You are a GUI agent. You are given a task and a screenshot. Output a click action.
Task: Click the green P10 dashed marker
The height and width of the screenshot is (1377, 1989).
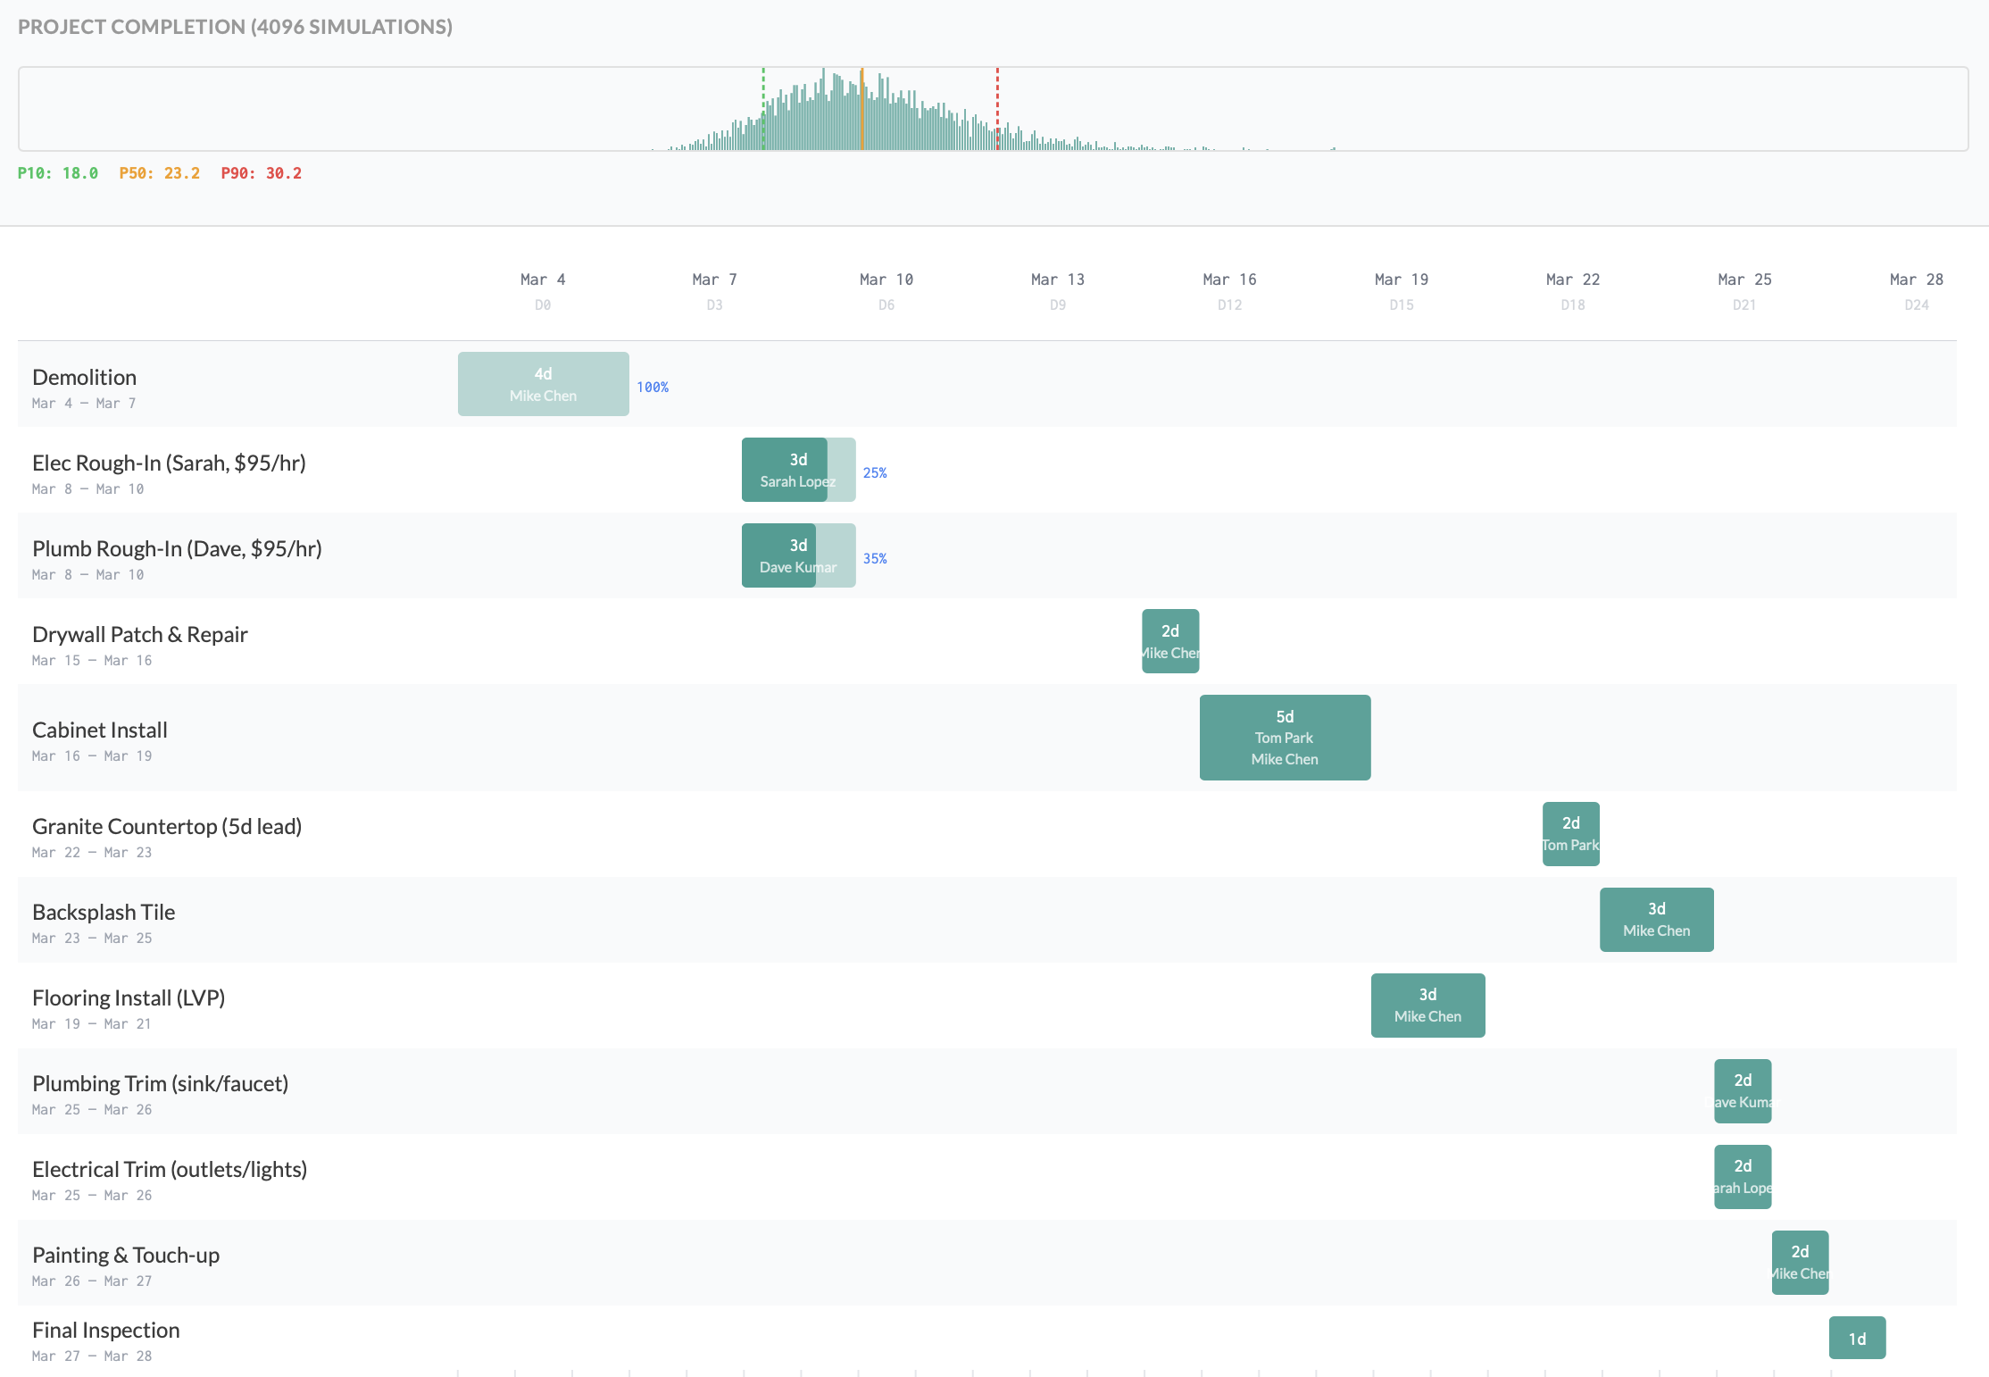(763, 109)
